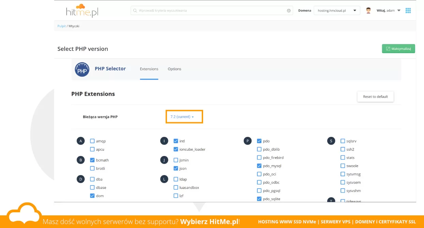This screenshot has height=228, width=424.
Task: Jump to letter J section badge
Action: pos(164,160)
